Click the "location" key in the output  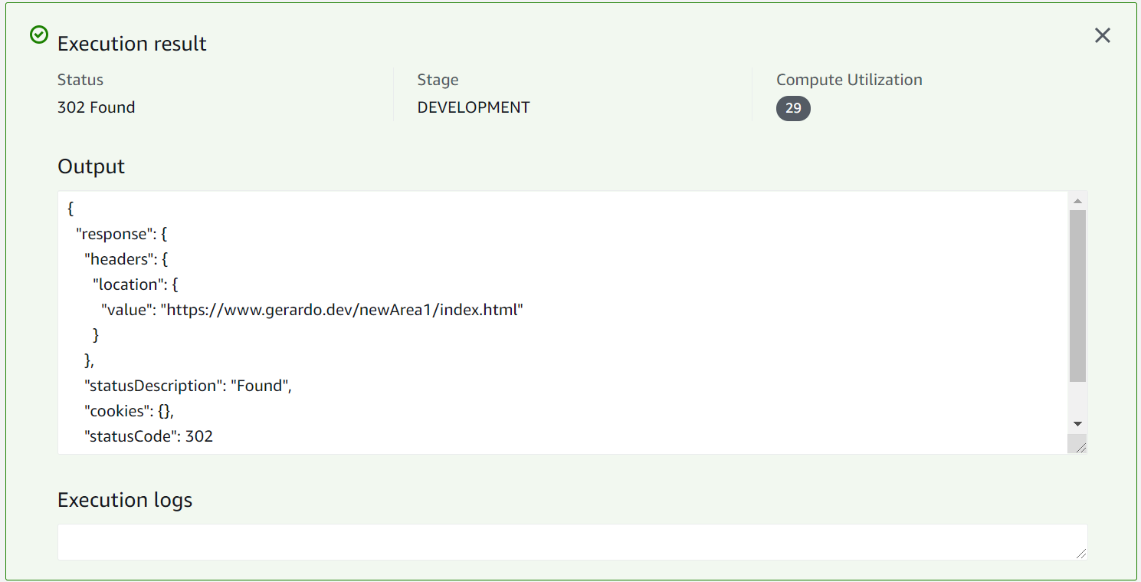pos(126,284)
